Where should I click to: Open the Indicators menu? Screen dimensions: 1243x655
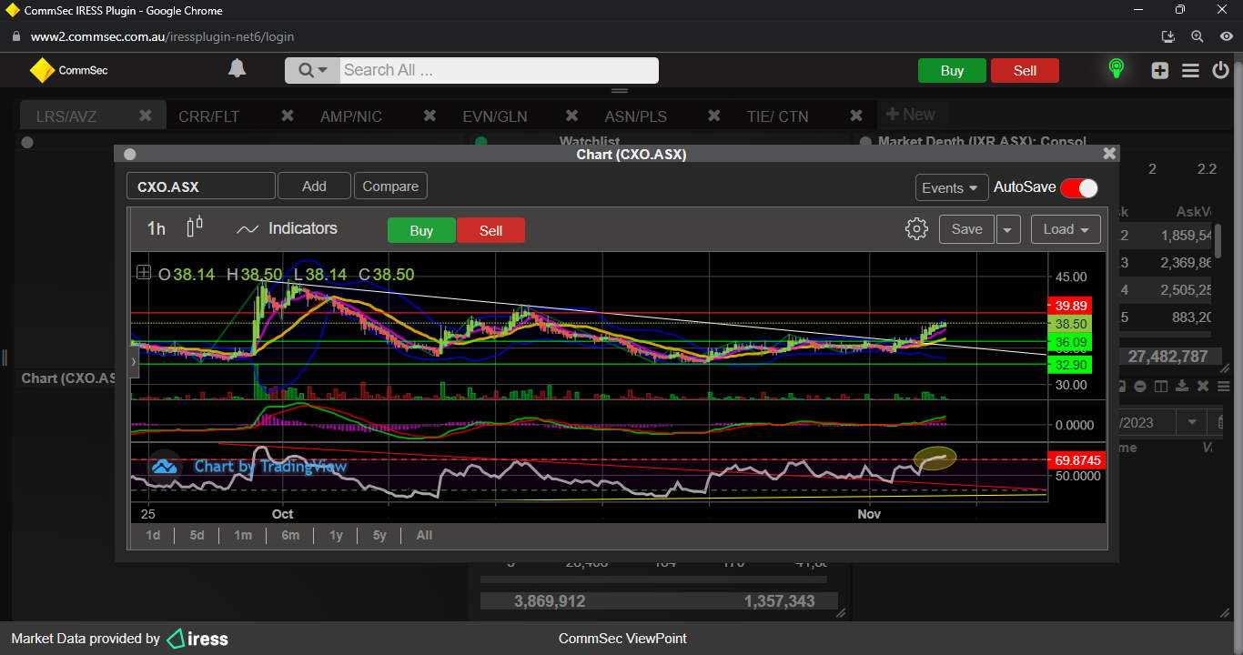coord(287,228)
